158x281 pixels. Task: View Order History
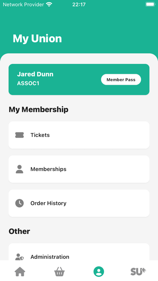tap(79, 203)
